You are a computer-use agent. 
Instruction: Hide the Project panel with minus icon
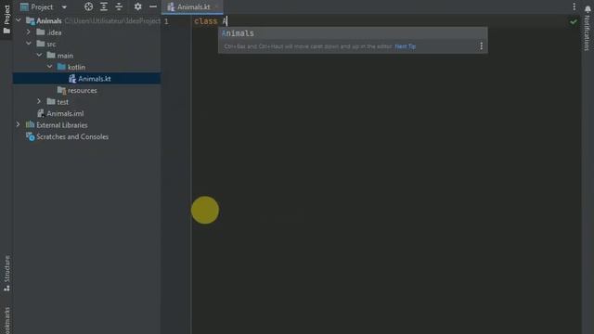153,6
